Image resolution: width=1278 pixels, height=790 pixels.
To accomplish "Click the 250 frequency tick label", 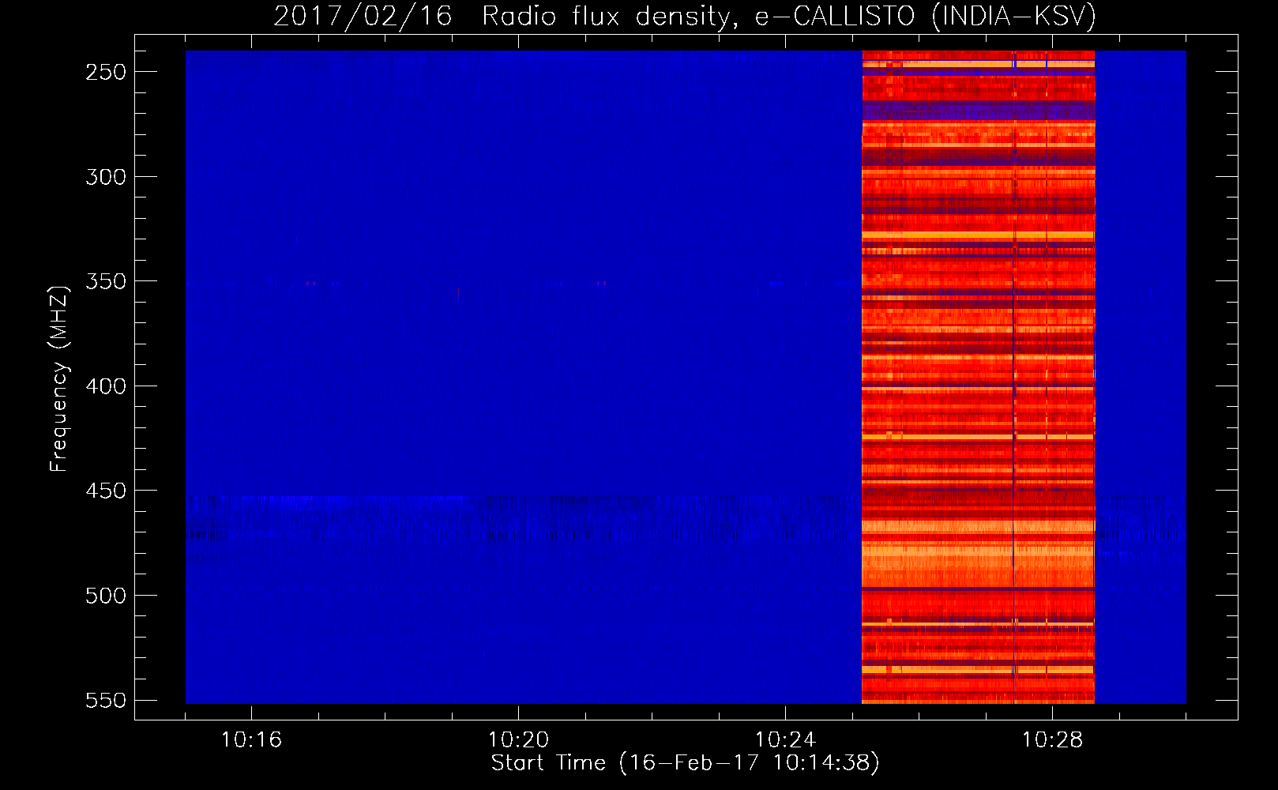I will (106, 72).
